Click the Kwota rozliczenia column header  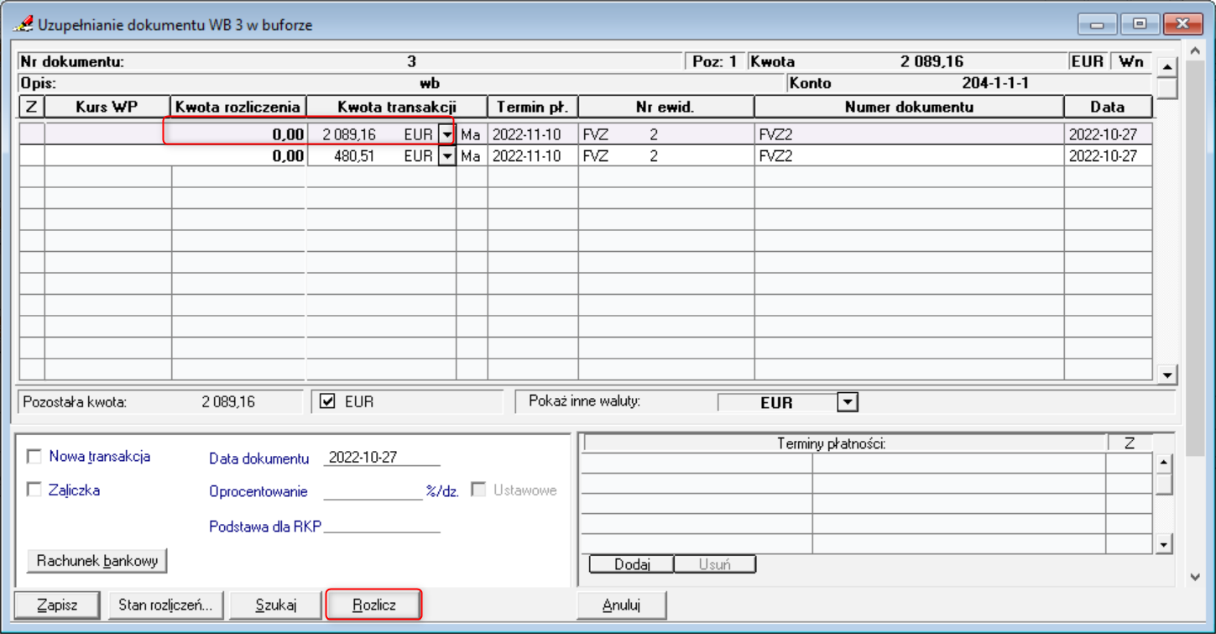(238, 107)
